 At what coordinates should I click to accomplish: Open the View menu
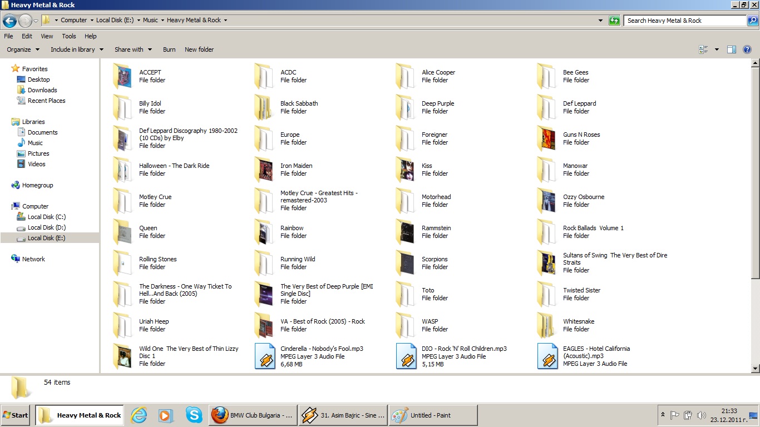[47, 36]
